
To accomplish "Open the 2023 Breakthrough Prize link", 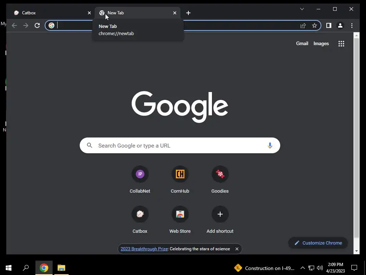I will (144, 249).
